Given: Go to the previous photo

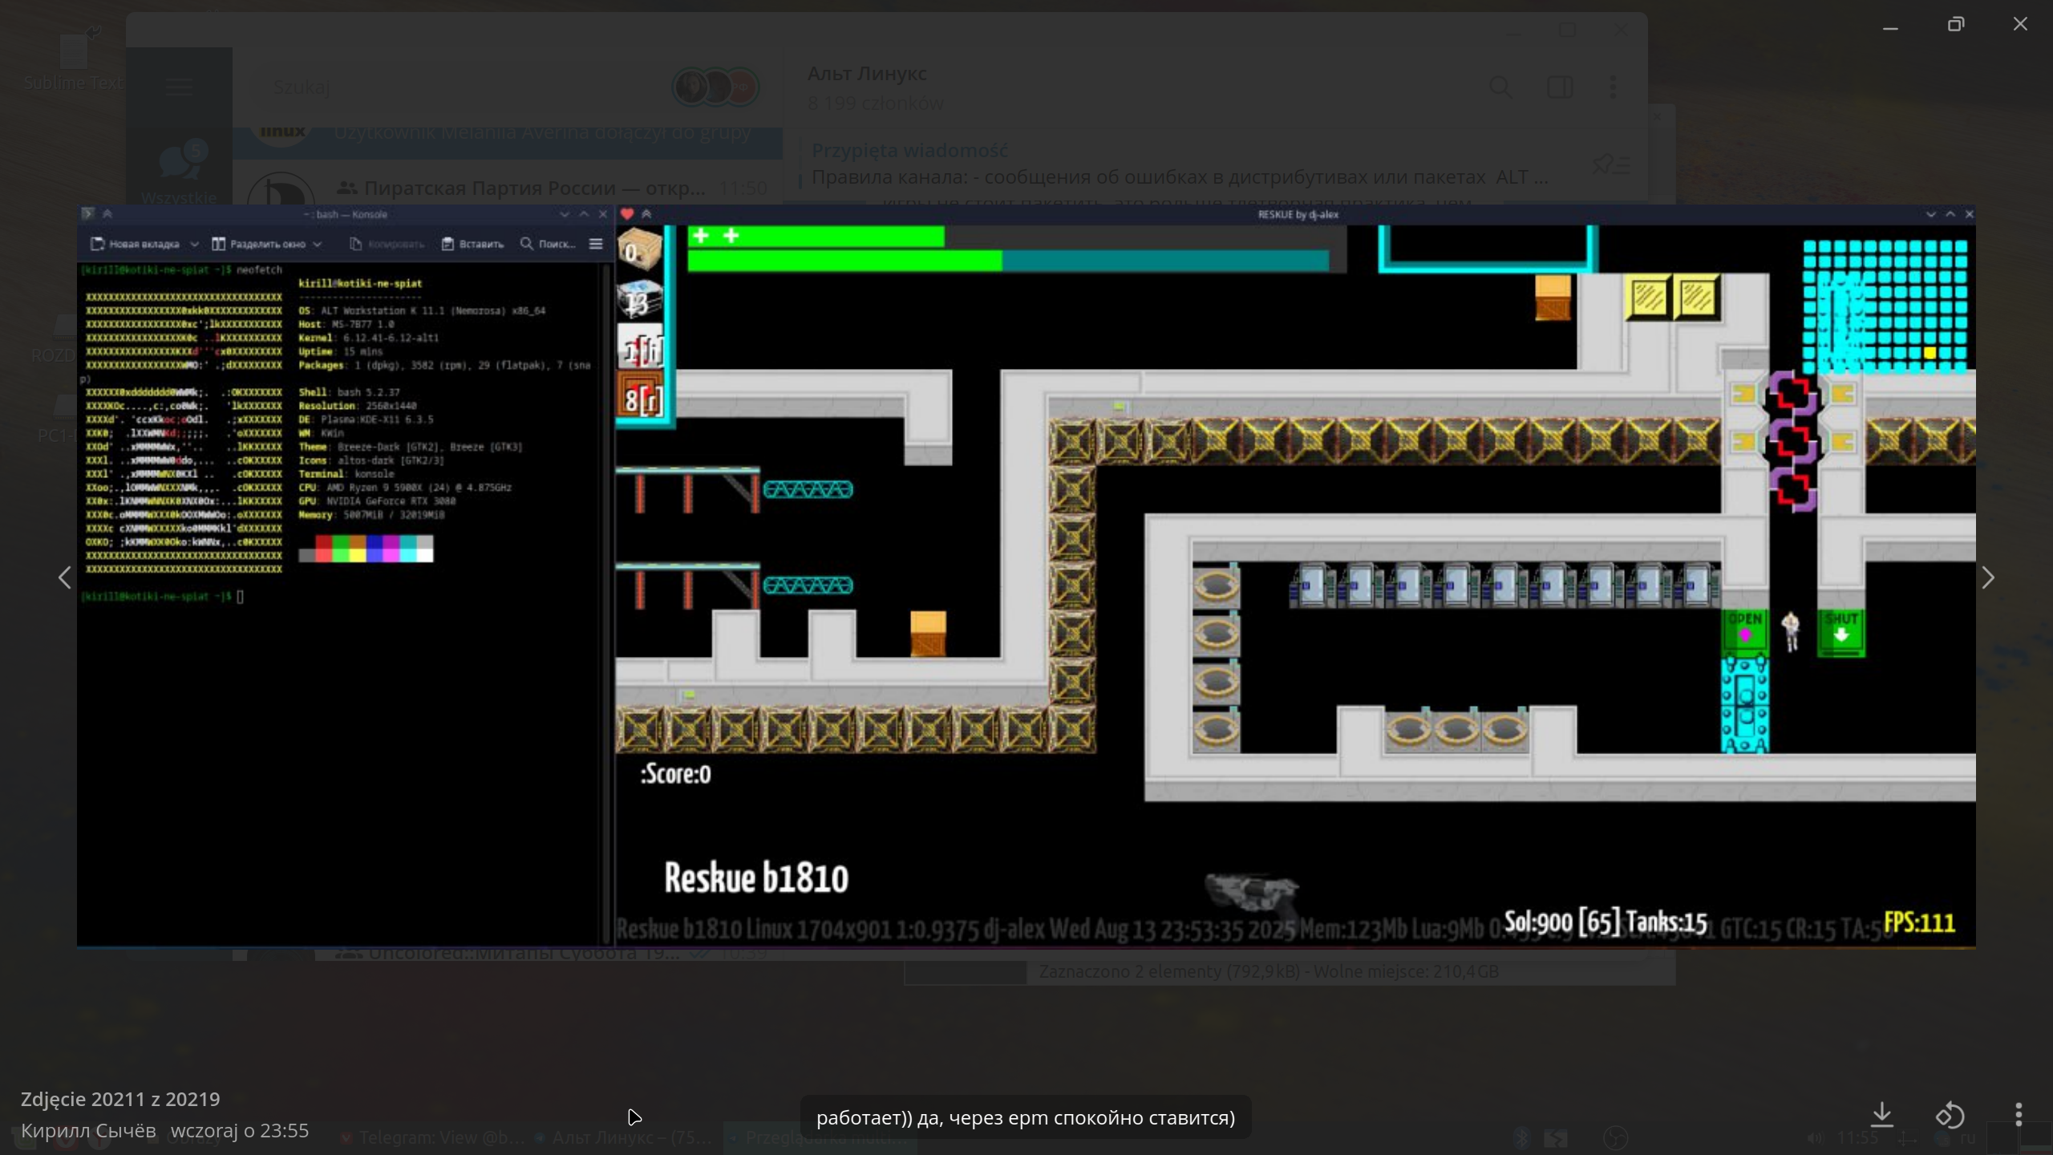Looking at the screenshot, I should (x=64, y=577).
